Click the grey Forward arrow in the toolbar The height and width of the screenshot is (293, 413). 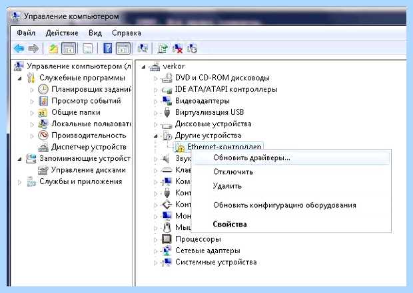(x=33, y=49)
